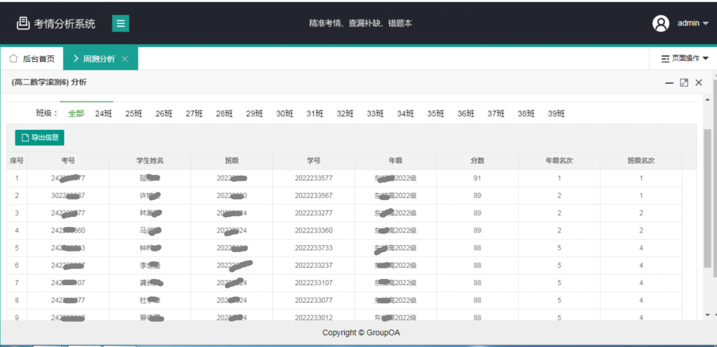Click the admin user avatar icon
717x347 pixels.
click(661, 23)
